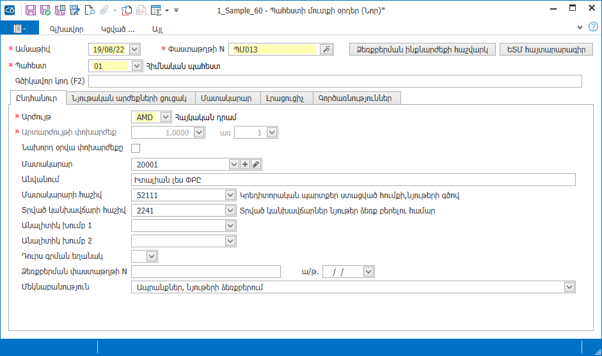Image resolution: width=602 pixels, height=356 pixels.
Task: Open the date picker dropdown for 19/08/22
Action: tap(134, 49)
